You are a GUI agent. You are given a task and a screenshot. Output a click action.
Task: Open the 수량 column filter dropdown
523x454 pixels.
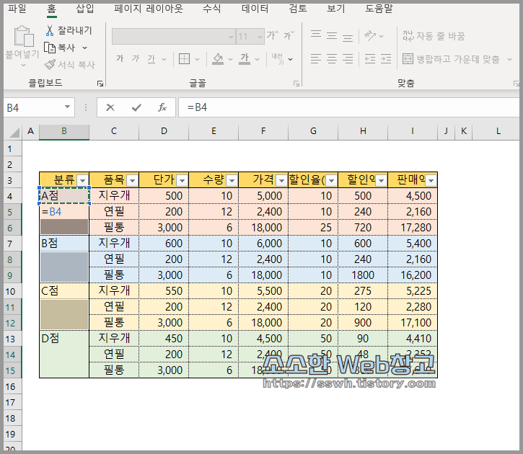(232, 181)
